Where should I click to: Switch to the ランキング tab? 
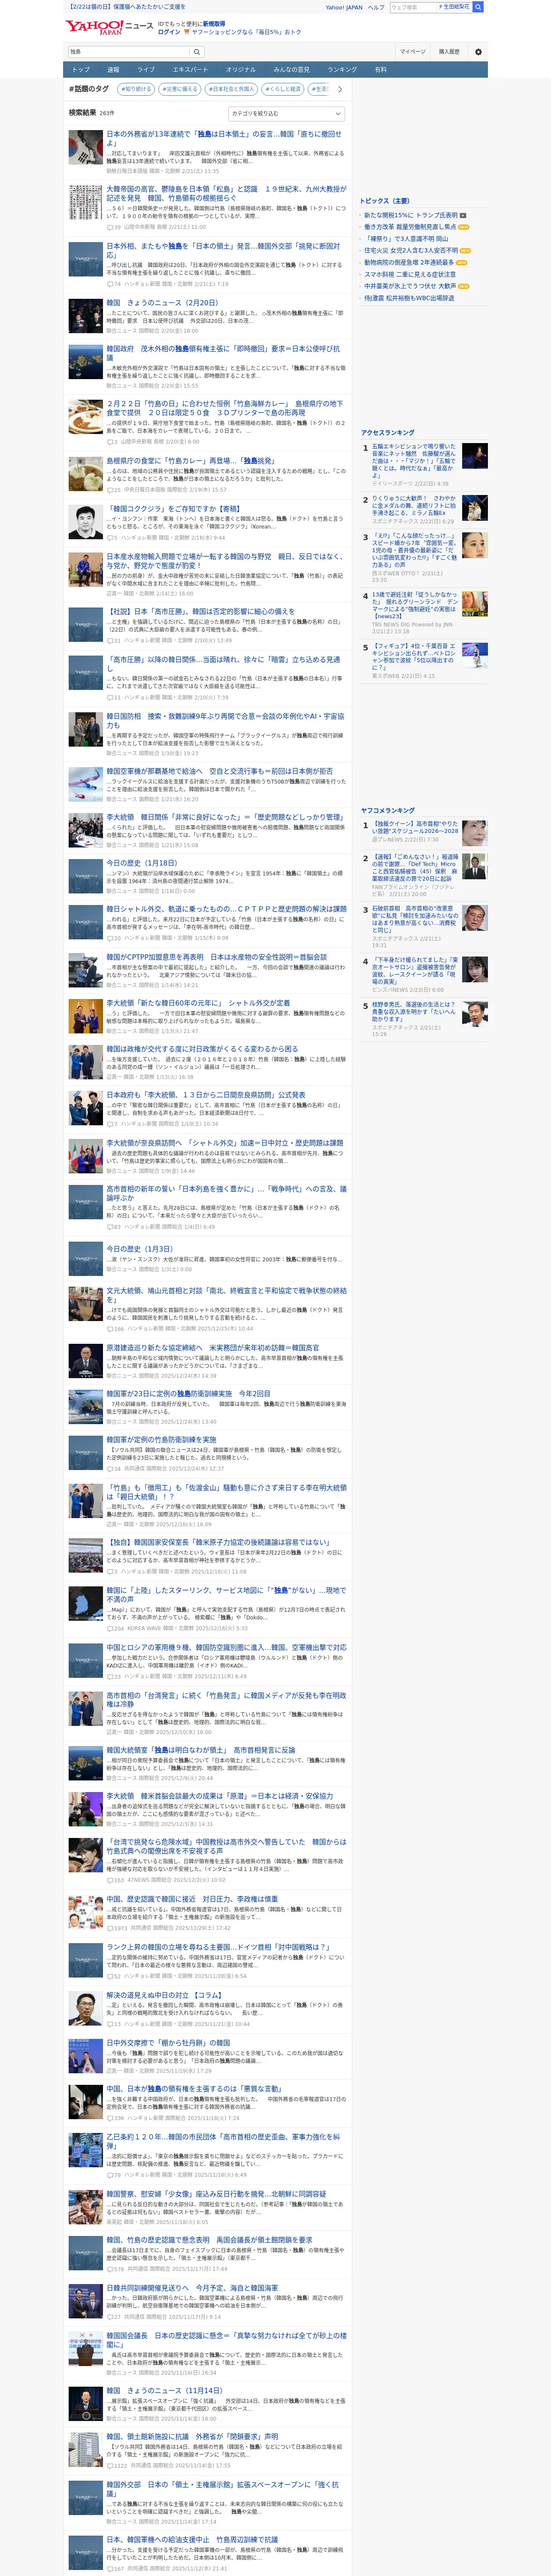(x=342, y=70)
